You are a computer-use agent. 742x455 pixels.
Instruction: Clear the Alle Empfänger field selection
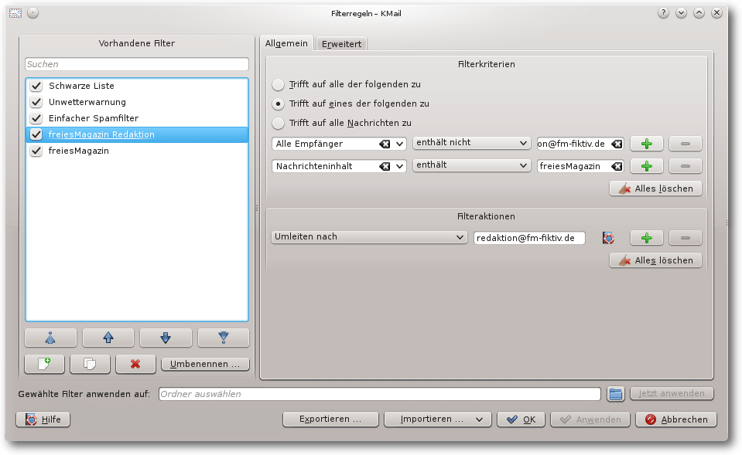click(x=385, y=144)
